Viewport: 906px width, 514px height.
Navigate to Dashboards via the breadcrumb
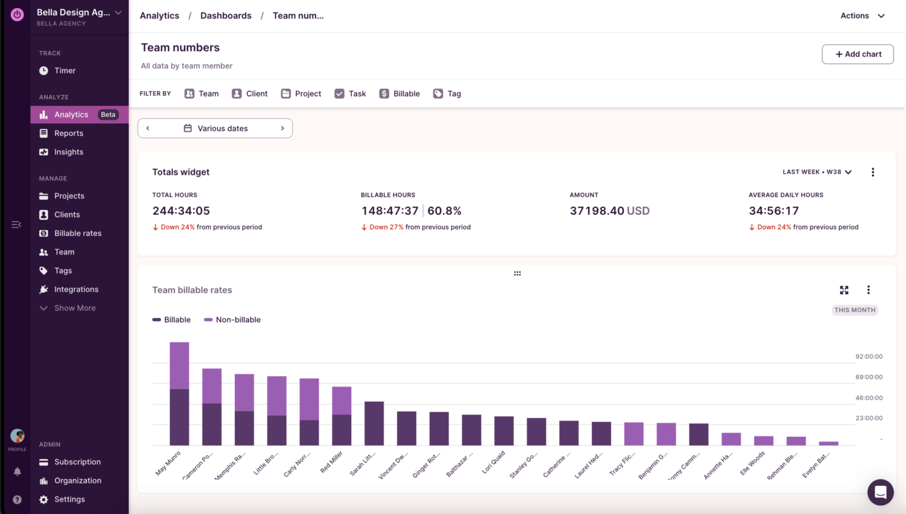tap(225, 15)
